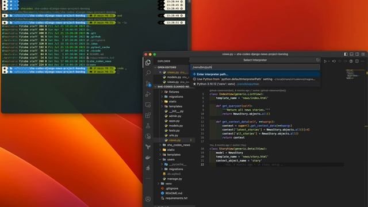Run Python file play button
The image size is (368, 207).
point(325,62)
